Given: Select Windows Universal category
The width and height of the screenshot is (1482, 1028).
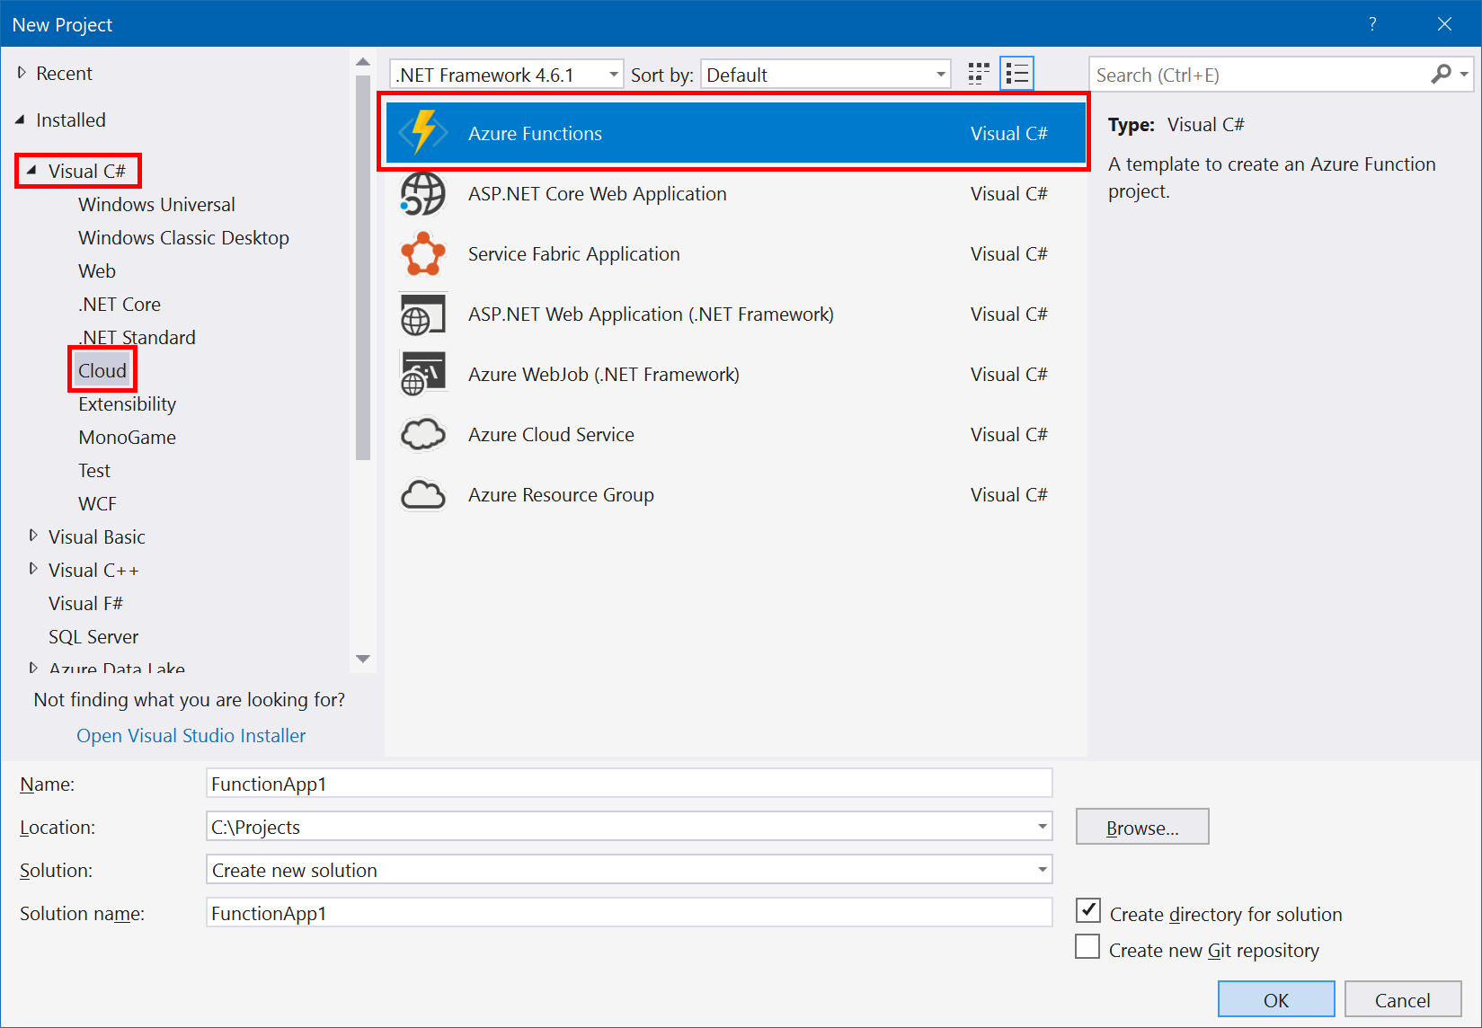Looking at the screenshot, I should pyautogui.click(x=156, y=205).
